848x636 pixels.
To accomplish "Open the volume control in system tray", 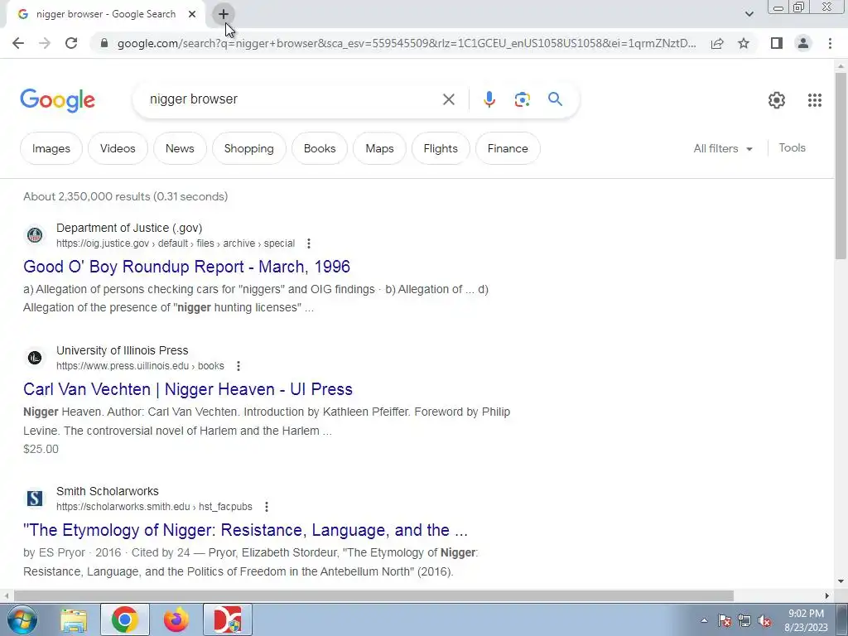I will click(764, 621).
